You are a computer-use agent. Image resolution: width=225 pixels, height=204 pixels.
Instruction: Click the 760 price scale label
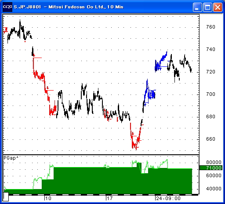(210, 27)
